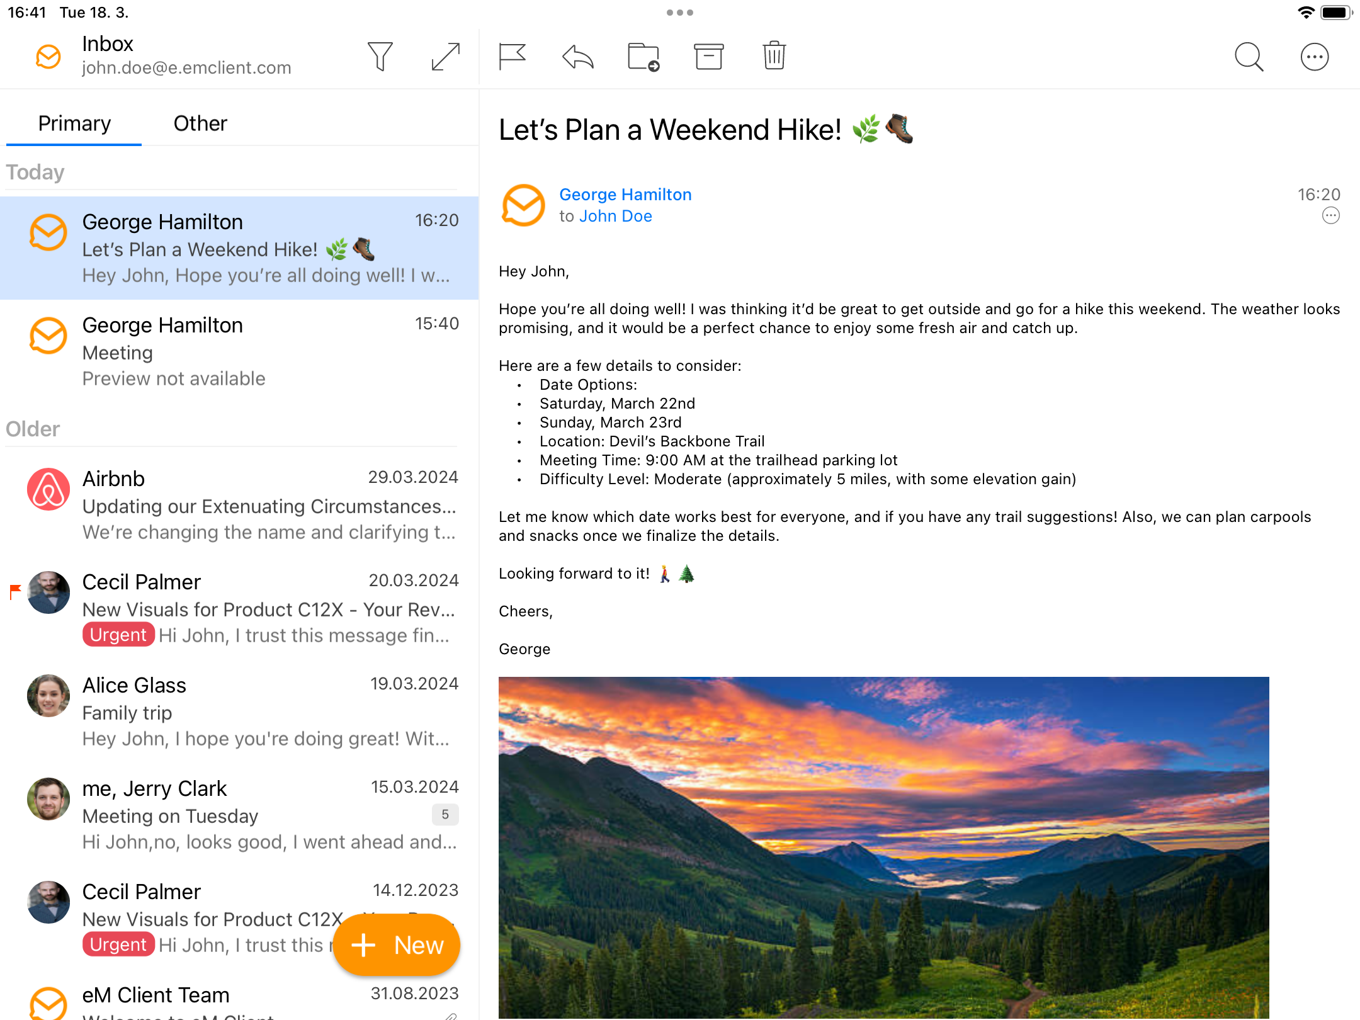Tap the Inbox account header avatar

[48, 57]
